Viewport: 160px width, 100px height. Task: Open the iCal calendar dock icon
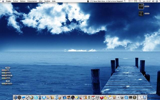(x=93, y=97)
